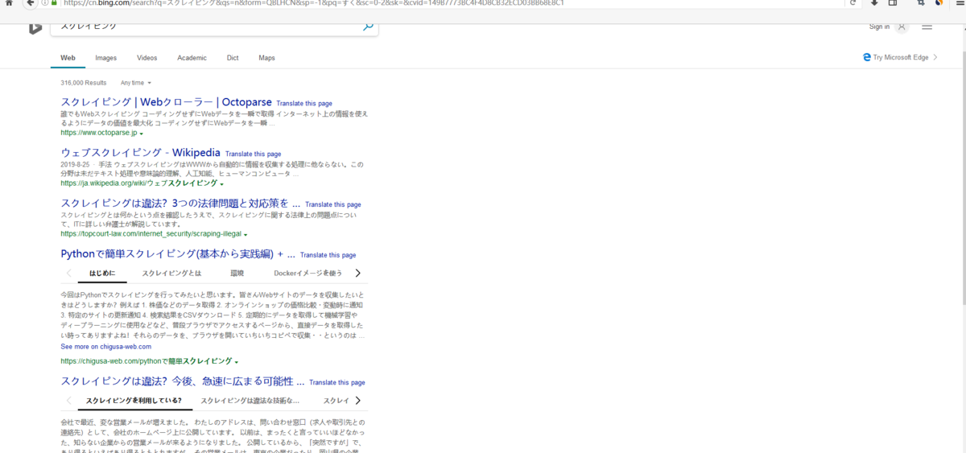This screenshot has height=453, width=966.
Task: Open the topcourt-law.com green URL
Action: (x=151, y=234)
